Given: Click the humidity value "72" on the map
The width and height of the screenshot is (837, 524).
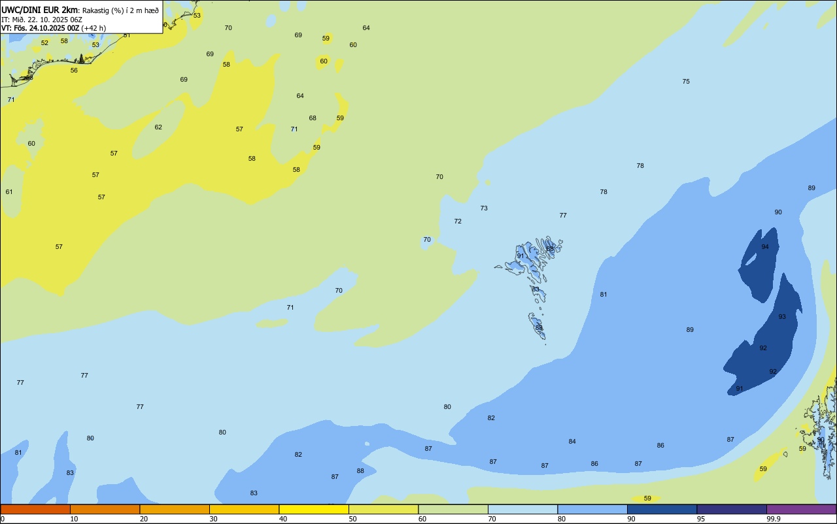Looking at the screenshot, I should pos(458,221).
